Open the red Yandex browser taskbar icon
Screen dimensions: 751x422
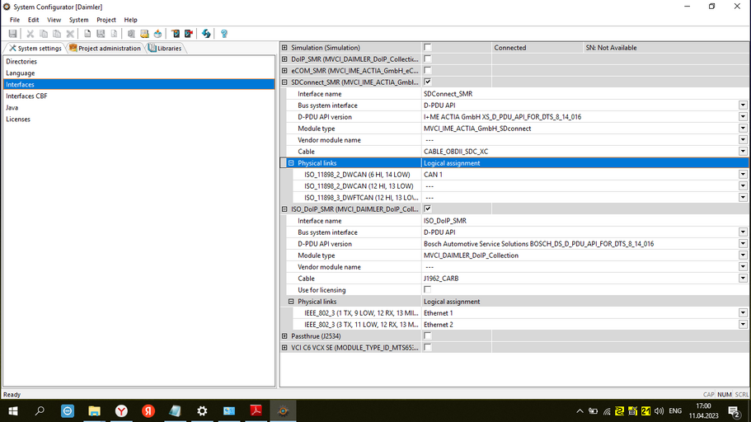point(148,411)
